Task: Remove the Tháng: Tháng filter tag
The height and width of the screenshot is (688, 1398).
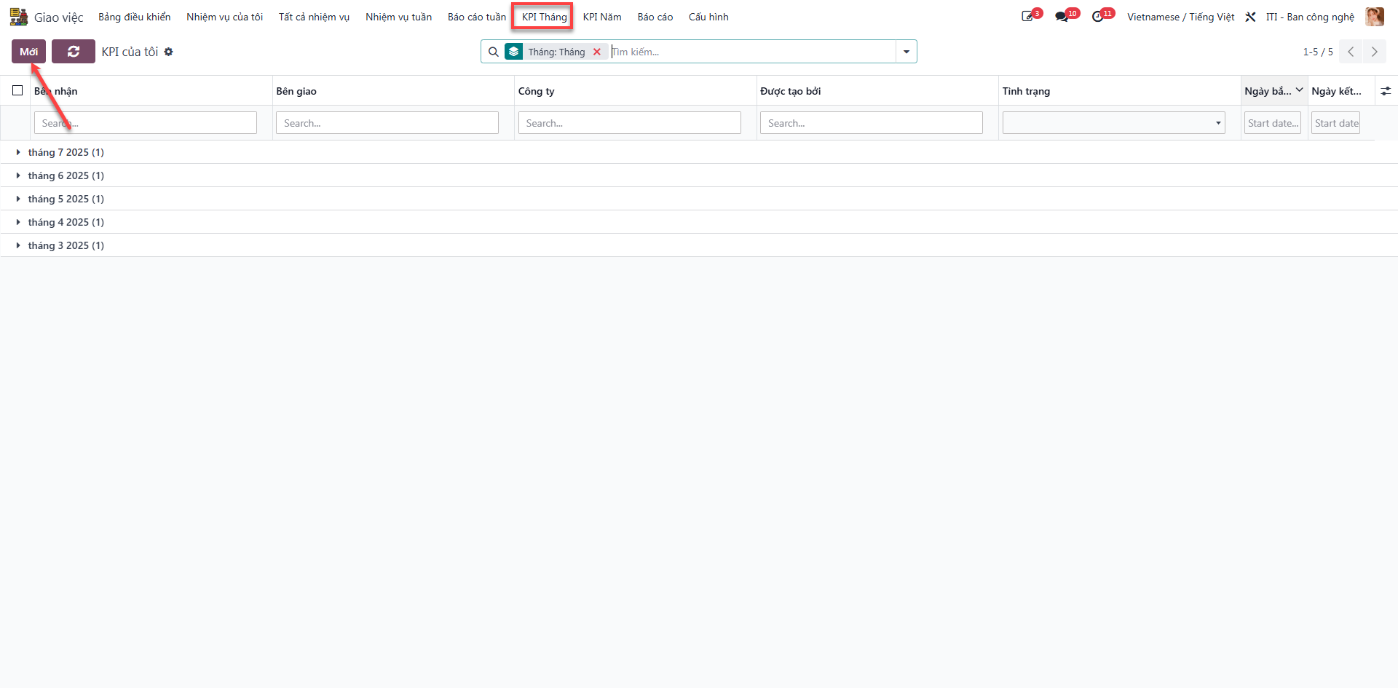Action: (597, 52)
